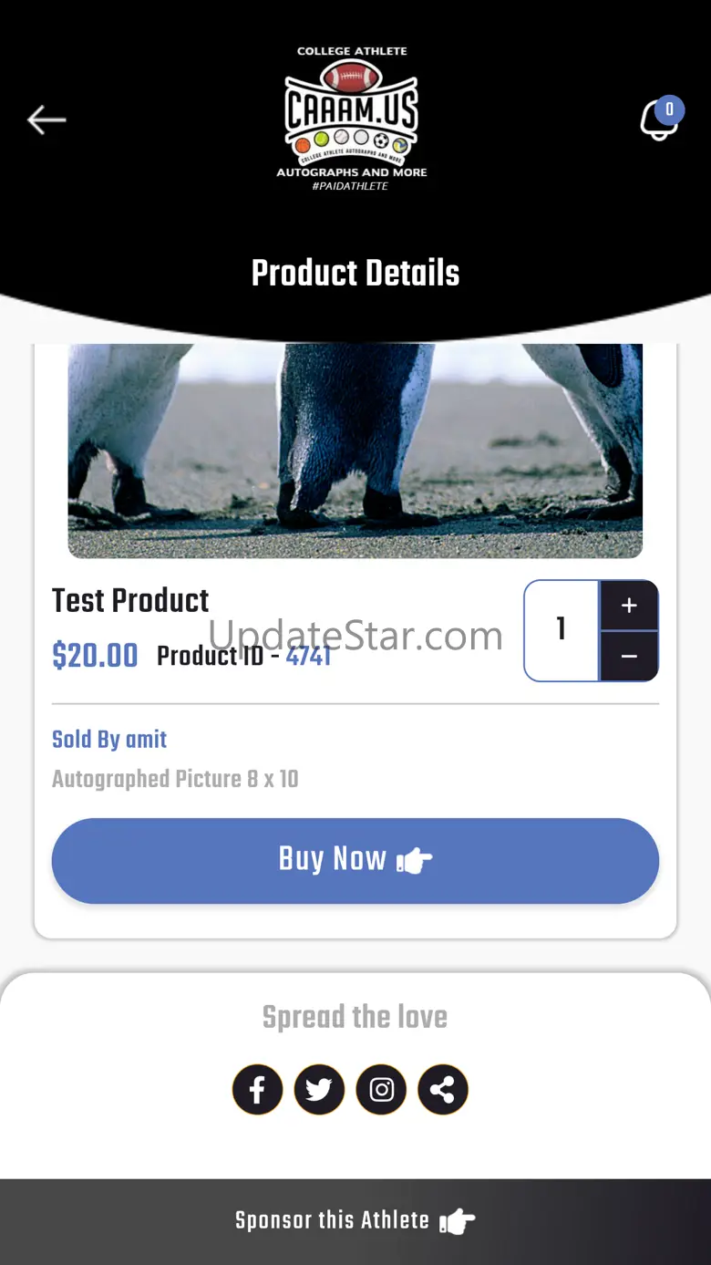The image size is (711, 1265).
Task: Share on Instagram
Action: [x=381, y=1089]
